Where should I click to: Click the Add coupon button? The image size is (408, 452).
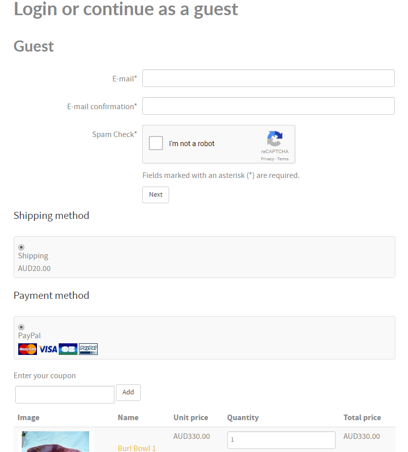click(128, 392)
